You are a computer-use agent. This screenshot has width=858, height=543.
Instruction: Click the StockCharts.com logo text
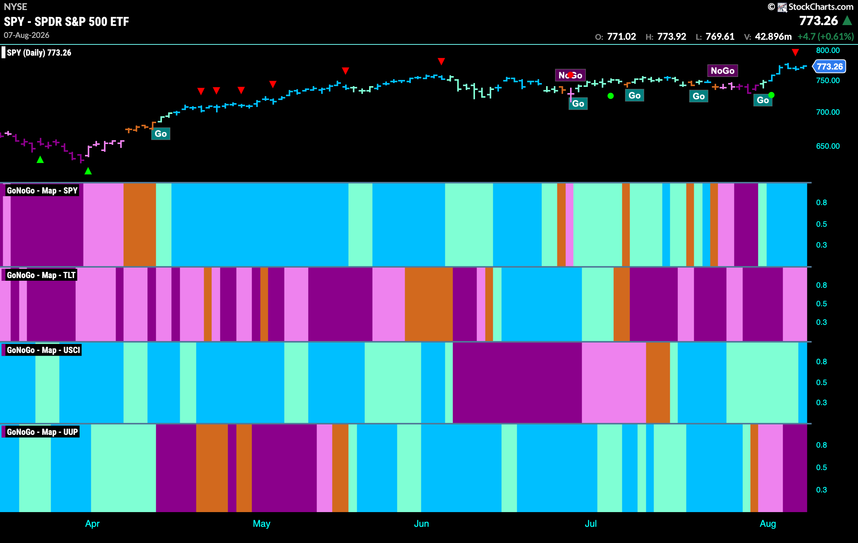coord(821,7)
